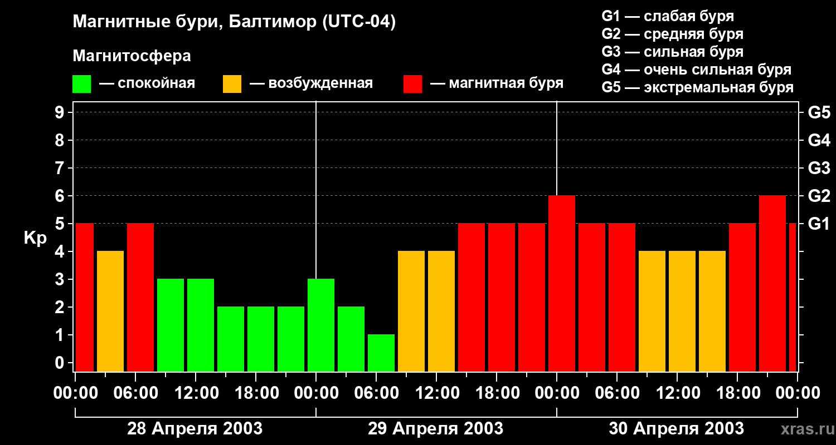
Task: Select the chart title 'Магнитные бури, Балтимор (UTC-04)'
Action: pyautogui.click(x=234, y=22)
